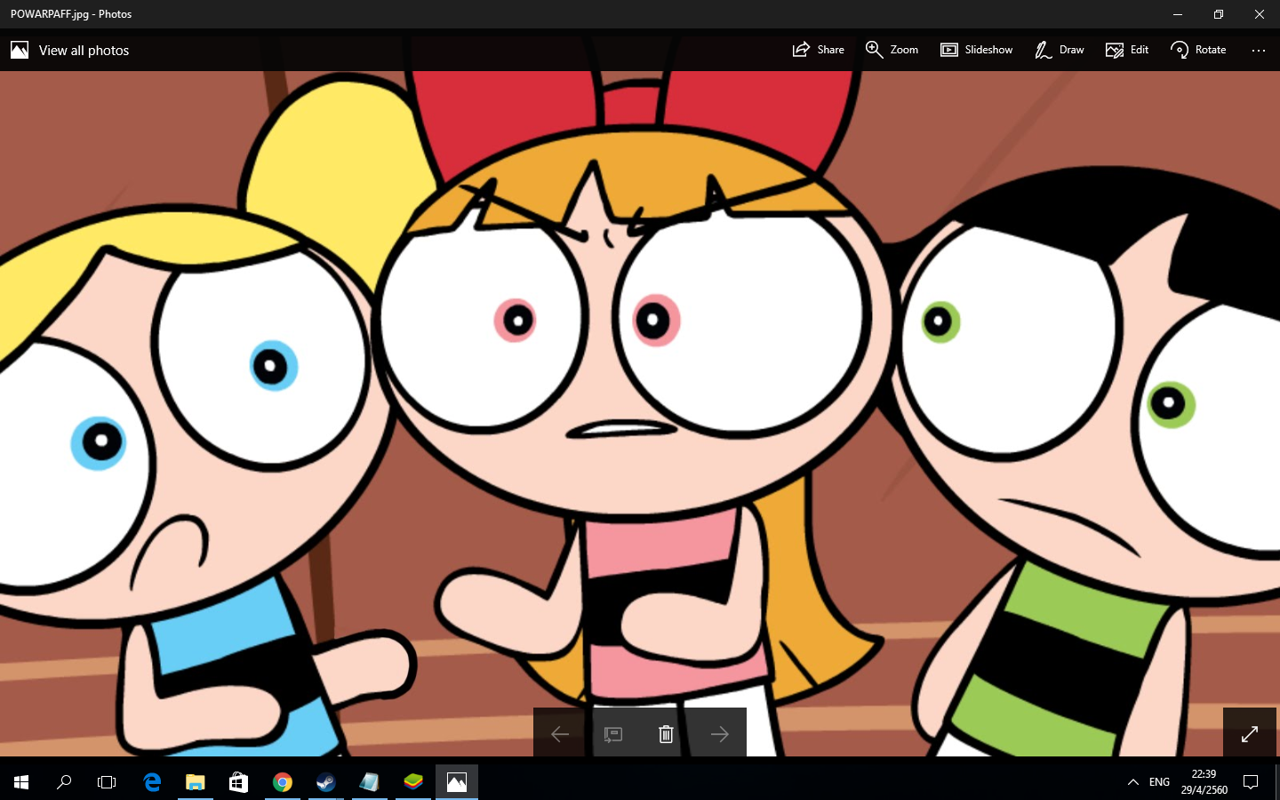This screenshot has height=800, width=1280.
Task: Open the Action Center notifications
Action: 1251,782
